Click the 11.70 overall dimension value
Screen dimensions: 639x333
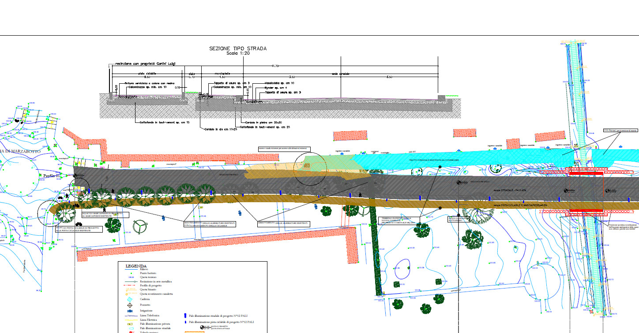275,66
